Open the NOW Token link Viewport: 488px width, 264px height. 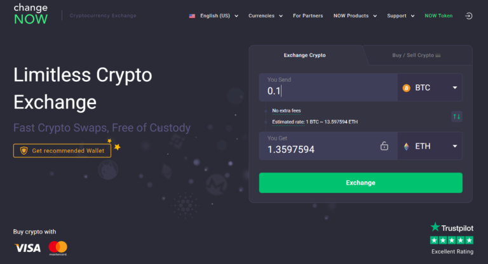438,16
